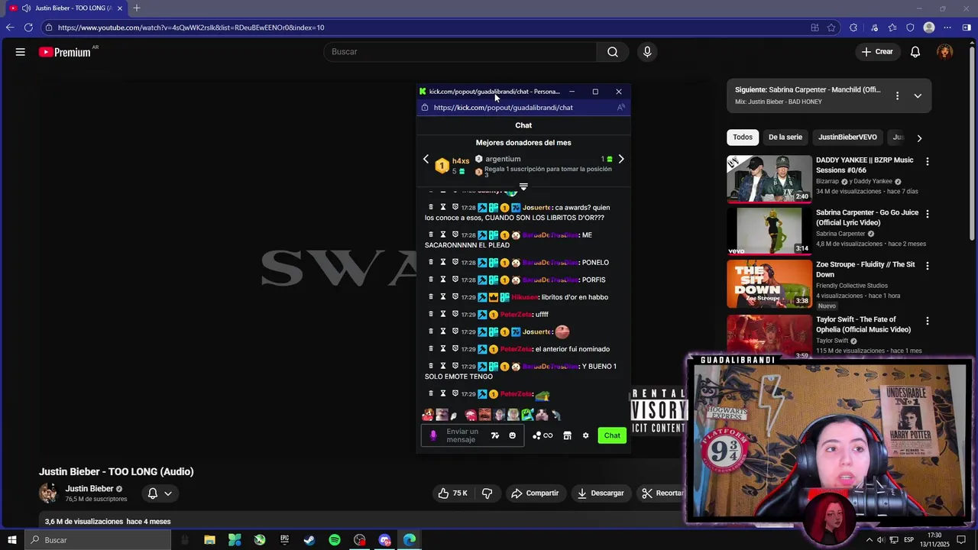Select the Todos filter chip

pos(743,137)
